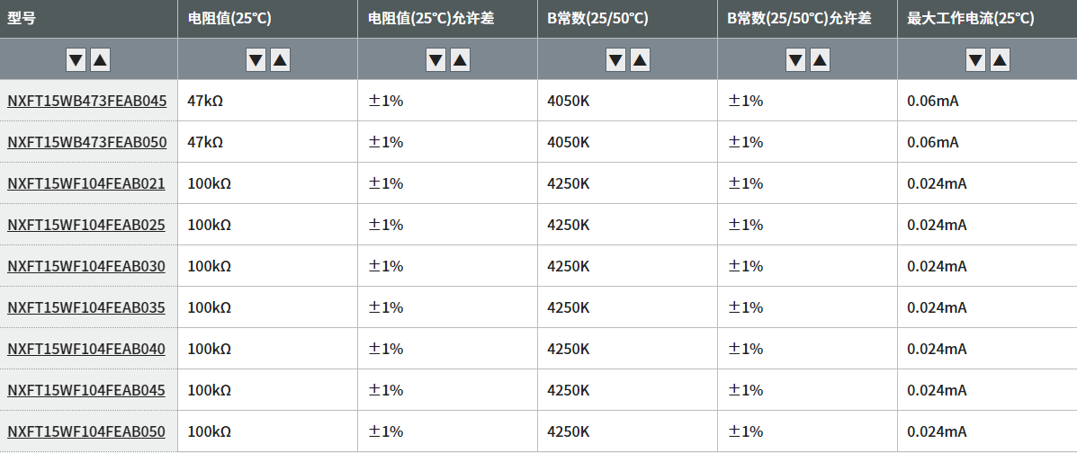Sort 电阻值(25℃) column descending
Screen dimensions: 1077x453
[x=256, y=59]
